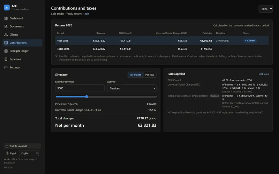Switch simulator to Per year

pyautogui.click(x=150, y=75)
